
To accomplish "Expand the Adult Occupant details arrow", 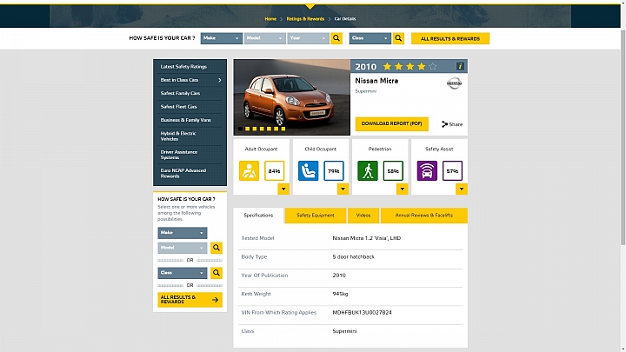I will [283, 189].
